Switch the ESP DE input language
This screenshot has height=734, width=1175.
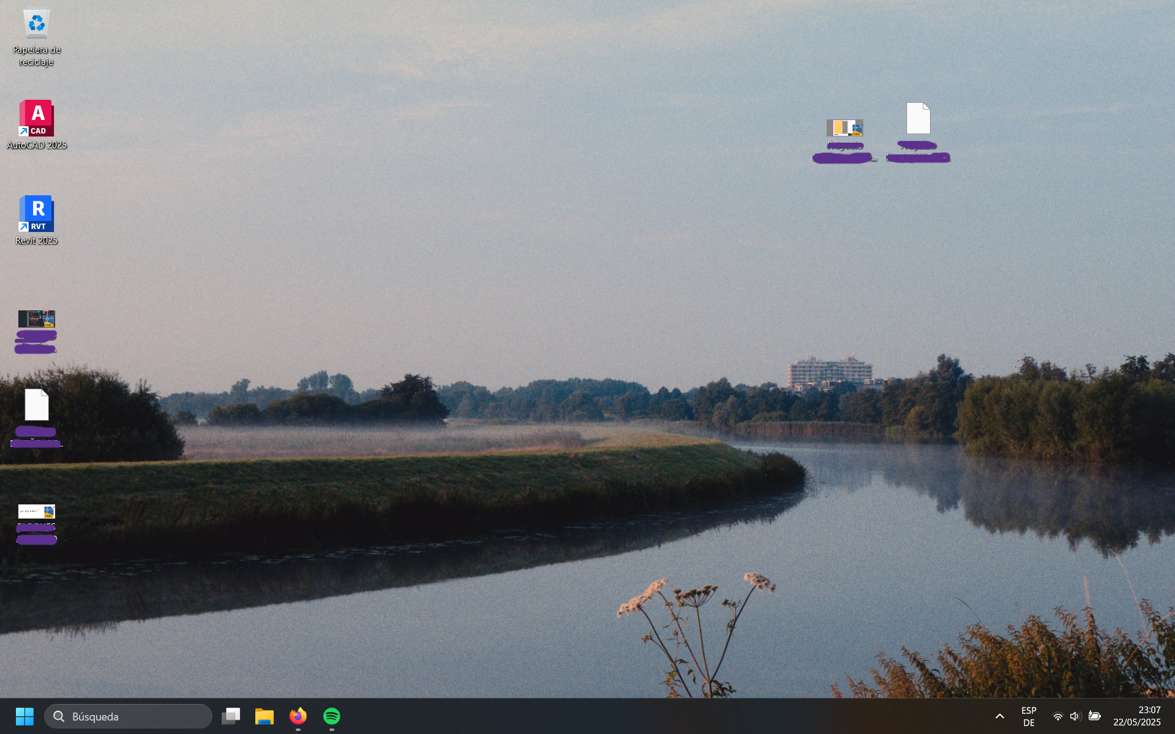pyautogui.click(x=1029, y=716)
